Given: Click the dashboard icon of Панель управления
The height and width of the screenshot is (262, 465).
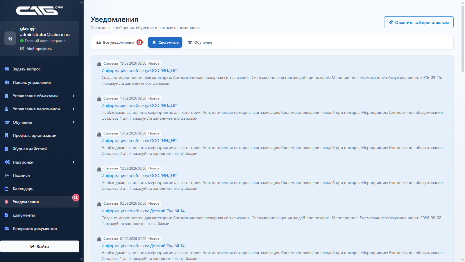Looking at the screenshot, I should 7,82.
